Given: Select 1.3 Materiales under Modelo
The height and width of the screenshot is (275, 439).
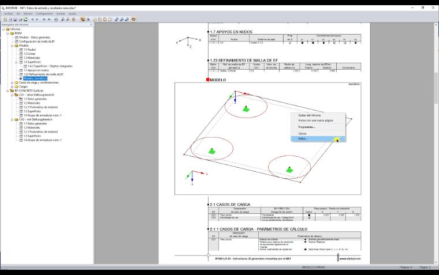Looking at the screenshot, I should click(32, 58).
